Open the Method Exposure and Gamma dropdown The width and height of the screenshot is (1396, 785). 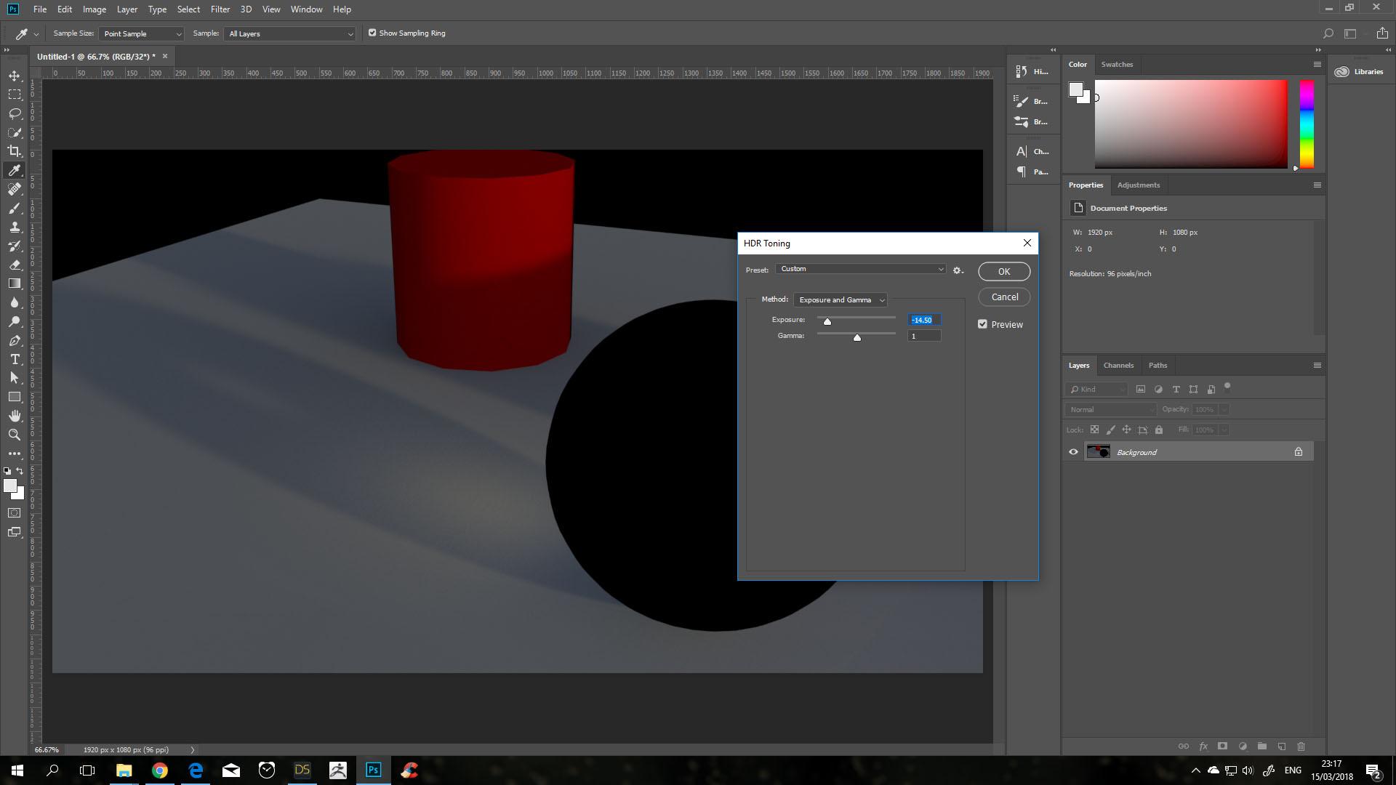pyautogui.click(x=841, y=299)
